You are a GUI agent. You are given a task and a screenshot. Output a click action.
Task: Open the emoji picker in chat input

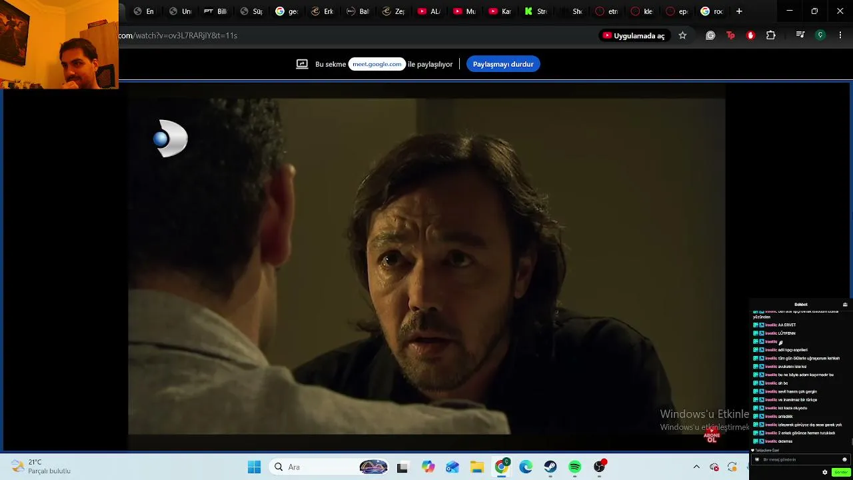[x=844, y=459]
